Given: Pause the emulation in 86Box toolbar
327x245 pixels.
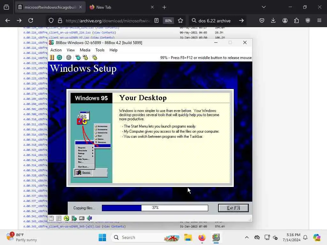Looking at the screenshot, I should (x=52, y=57).
